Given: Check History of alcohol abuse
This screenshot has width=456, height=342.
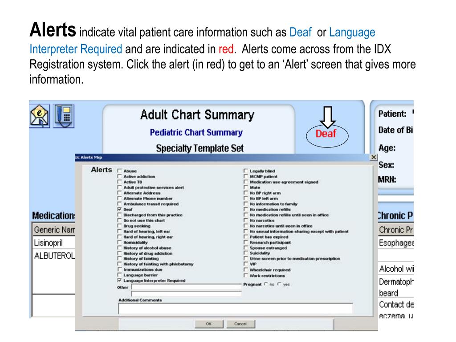Looking at the screenshot, I should point(119,248).
